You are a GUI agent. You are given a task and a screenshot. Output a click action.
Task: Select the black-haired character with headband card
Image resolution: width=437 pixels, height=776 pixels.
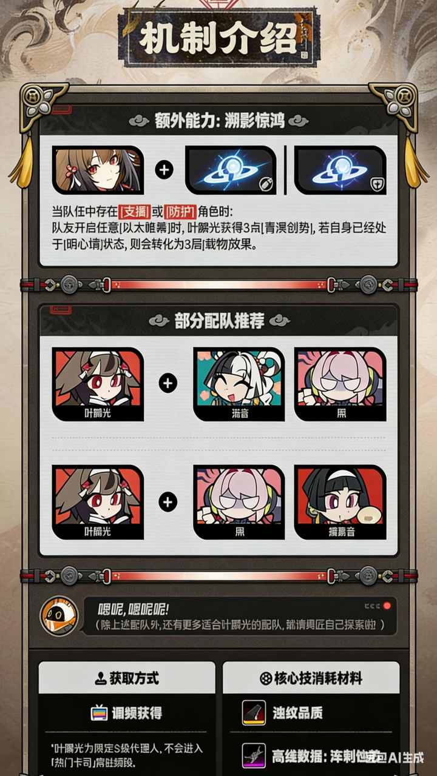point(340,502)
